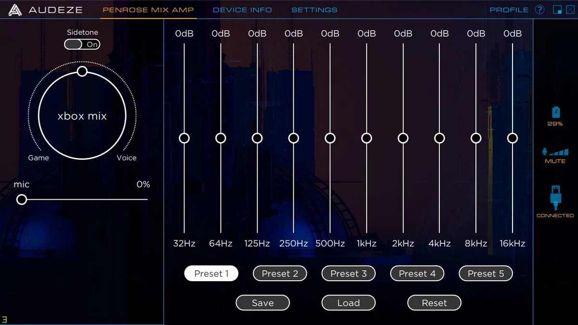578x325 pixels.
Task: Click the 16kHz EQ slider handle
Action: pyautogui.click(x=512, y=138)
